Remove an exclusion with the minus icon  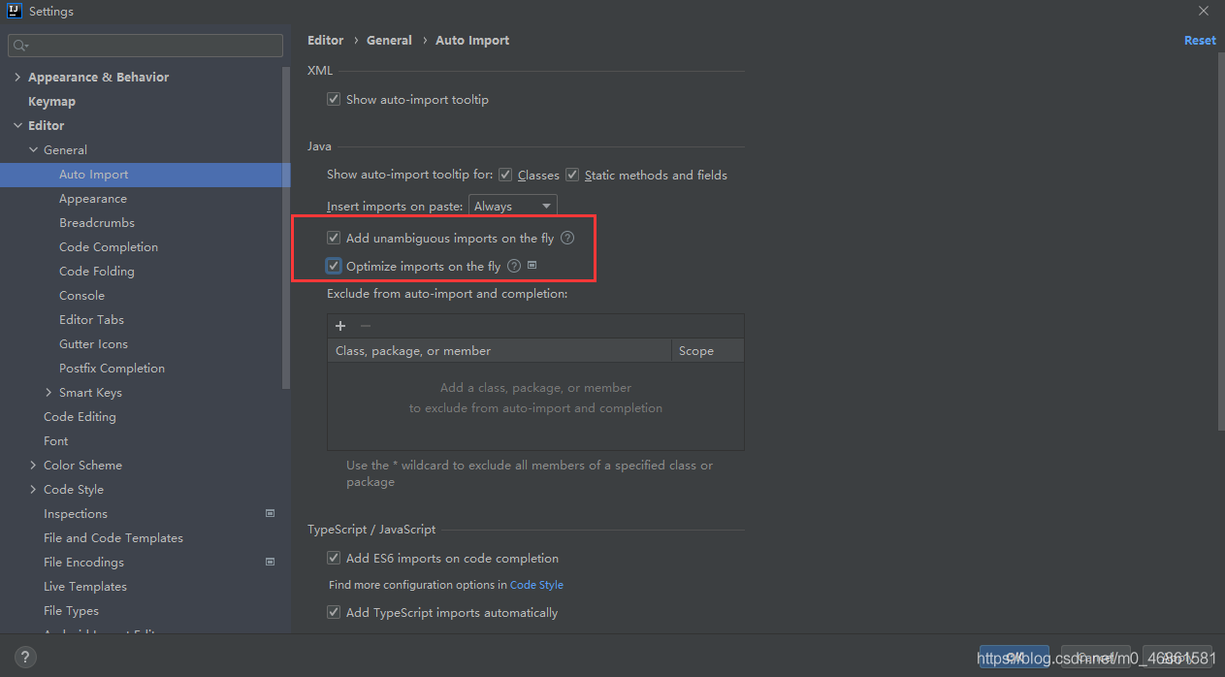(366, 326)
